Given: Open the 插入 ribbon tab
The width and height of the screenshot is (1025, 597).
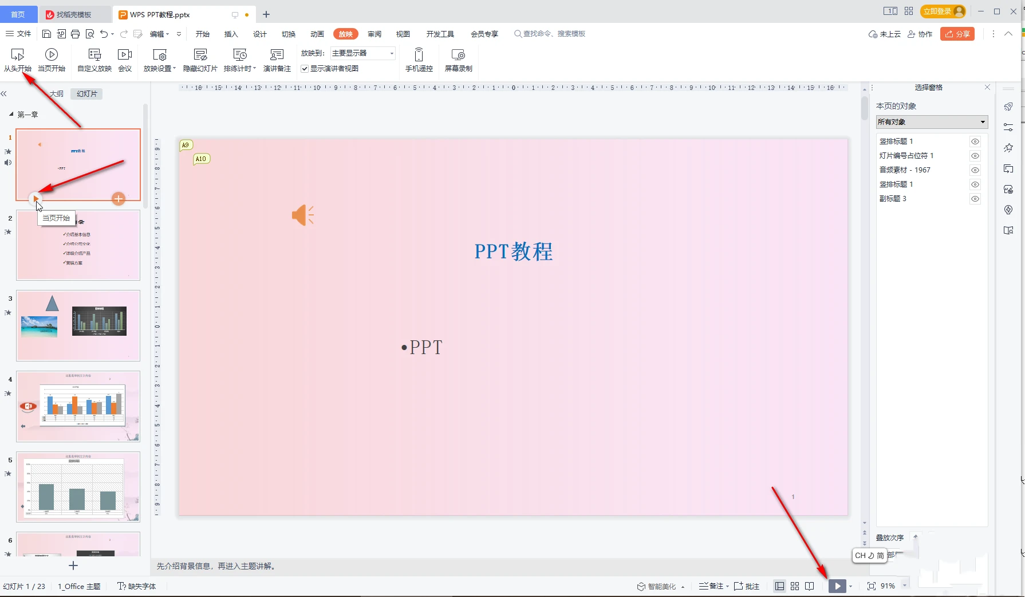Looking at the screenshot, I should point(231,34).
